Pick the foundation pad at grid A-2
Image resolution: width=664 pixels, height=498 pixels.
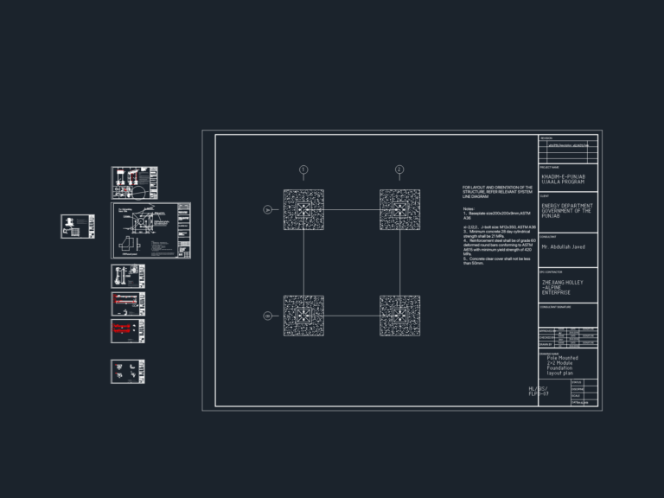pos(399,209)
